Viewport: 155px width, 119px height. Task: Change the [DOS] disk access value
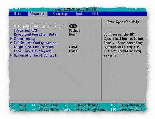(73, 47)
